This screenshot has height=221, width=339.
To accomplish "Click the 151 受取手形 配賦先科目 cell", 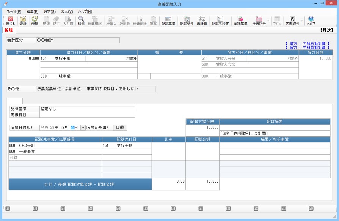I will pos(126,145).
